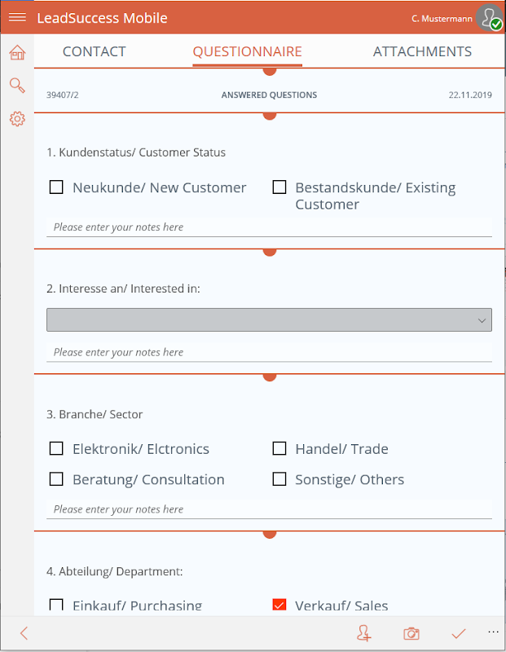This screenshot has width=506, height=652.
Task: Add a new contact with person-plus icon
Action: (x=363, y=633)
